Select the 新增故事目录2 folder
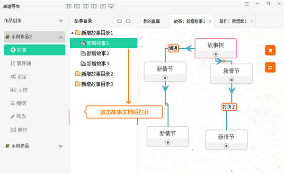Screen dimensions: 284x174 click(x=94, y=74)
